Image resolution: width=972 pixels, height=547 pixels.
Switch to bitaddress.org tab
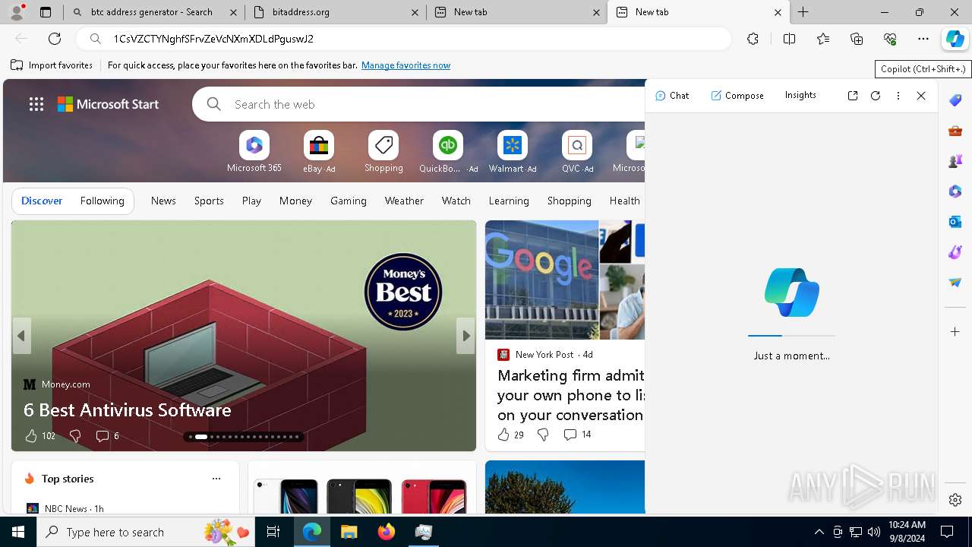[336, 12]
